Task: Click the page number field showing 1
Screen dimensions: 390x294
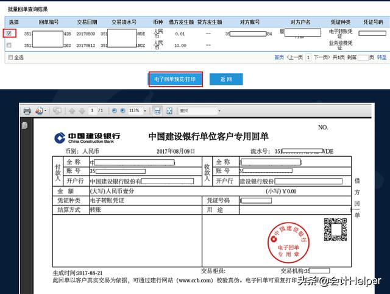Action: click(93, 110)
